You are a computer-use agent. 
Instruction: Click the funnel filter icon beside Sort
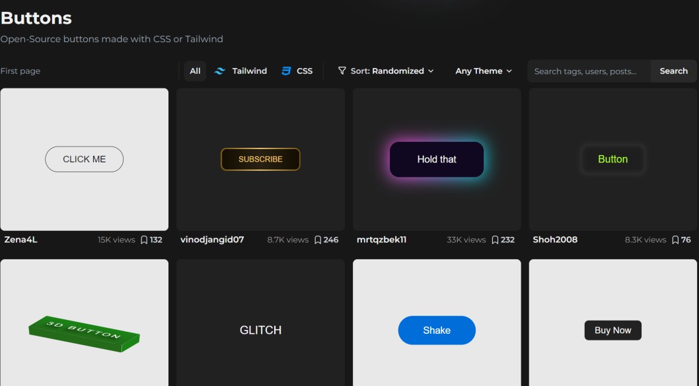342,71
